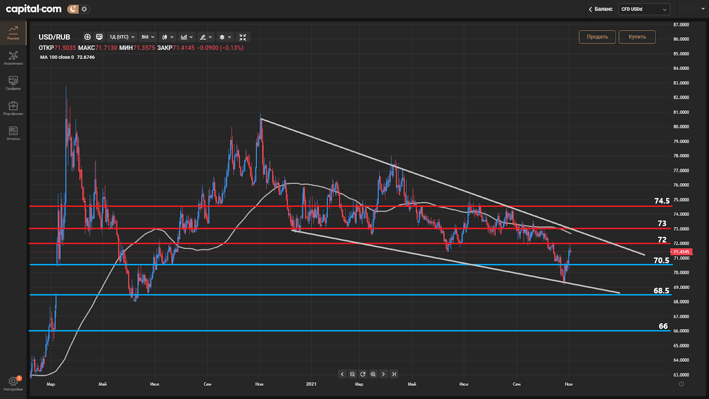Take a chart snapshot with the camera icon

(x=99, y=37)
